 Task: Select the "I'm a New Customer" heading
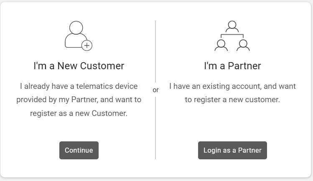79,66
